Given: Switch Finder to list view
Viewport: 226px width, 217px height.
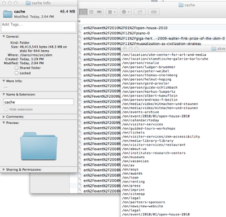Looking at the screenshot, I should pyautogui.click(x=84, y=12).
